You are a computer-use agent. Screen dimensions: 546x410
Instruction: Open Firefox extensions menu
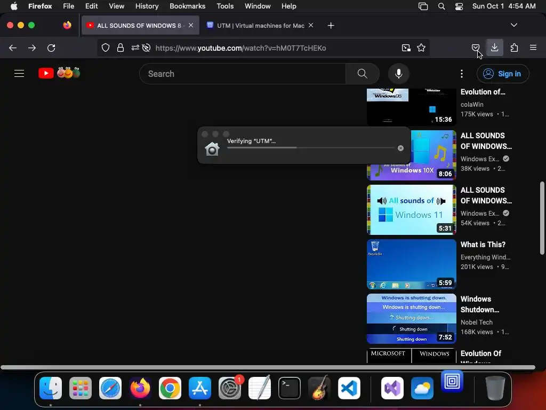[x=514, y=48]
